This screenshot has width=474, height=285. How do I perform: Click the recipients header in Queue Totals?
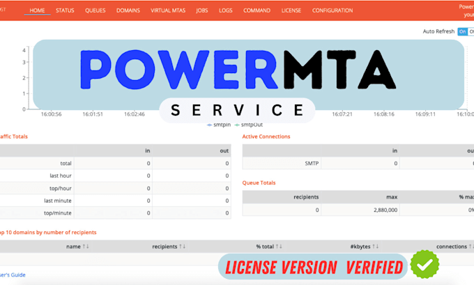pos(306,197)
